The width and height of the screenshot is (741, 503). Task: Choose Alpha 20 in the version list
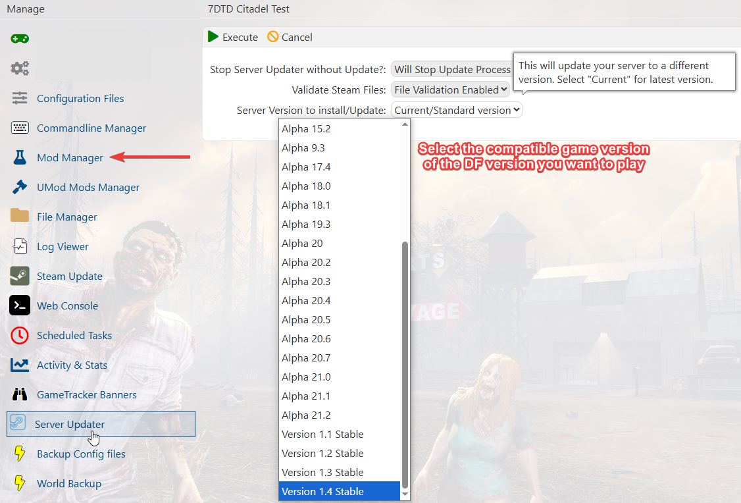(340, 244)
